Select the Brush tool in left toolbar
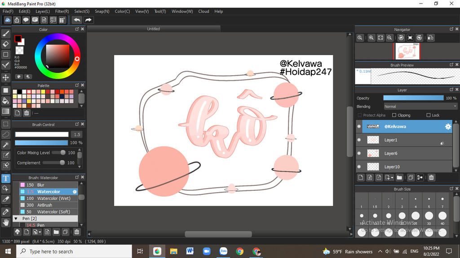 (5, 34)
